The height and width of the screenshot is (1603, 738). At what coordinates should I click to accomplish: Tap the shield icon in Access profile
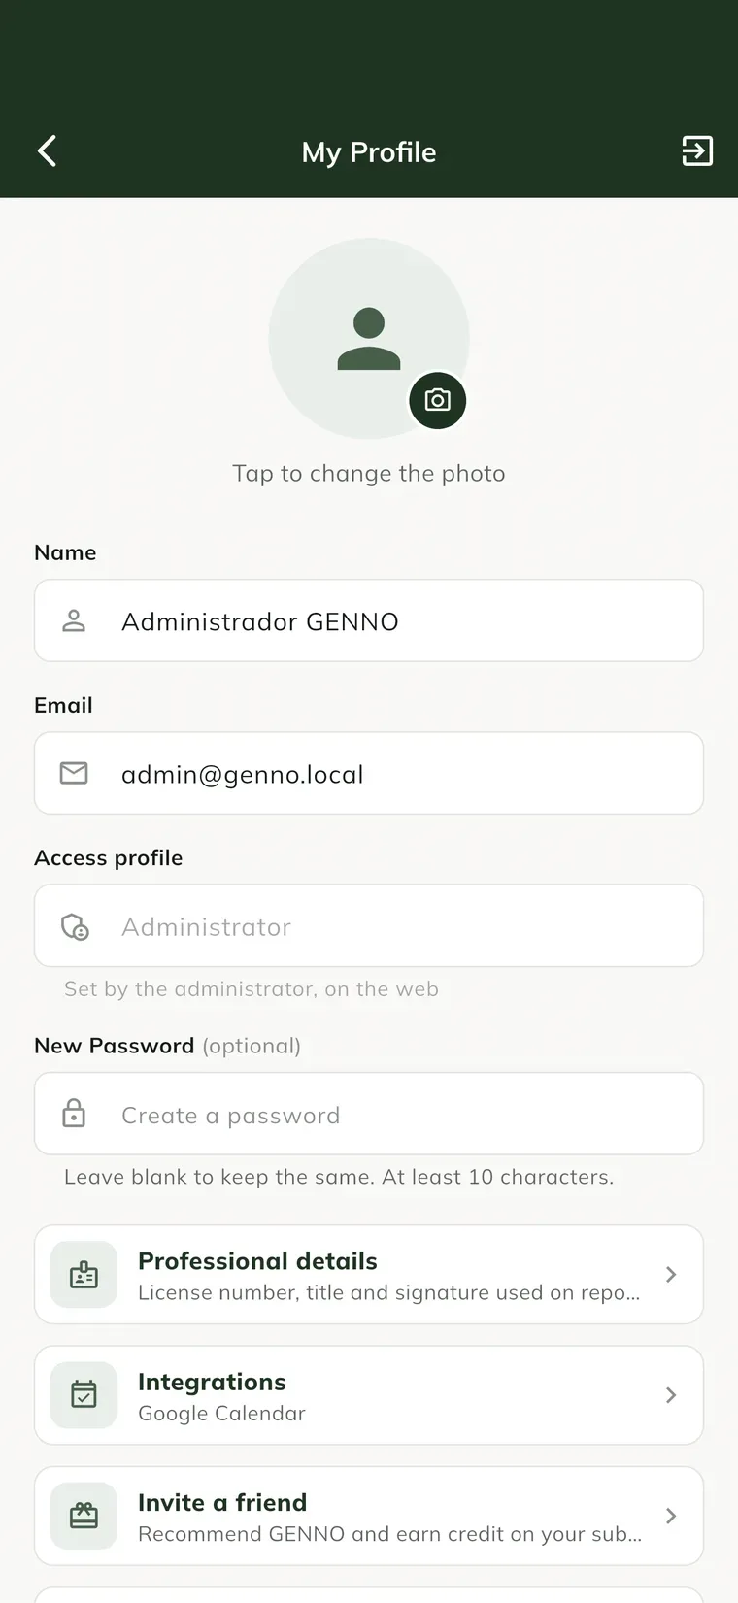[75, 926]
